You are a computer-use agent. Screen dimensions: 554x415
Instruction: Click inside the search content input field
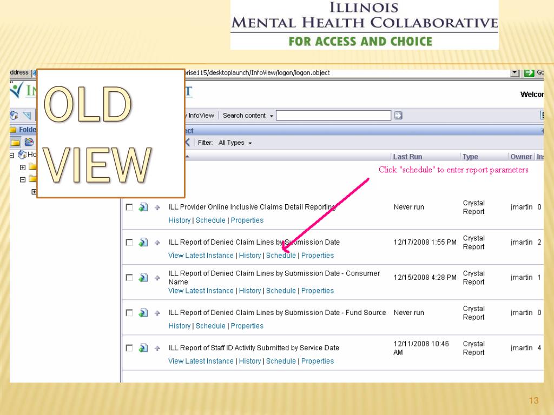tap(333, 116)
